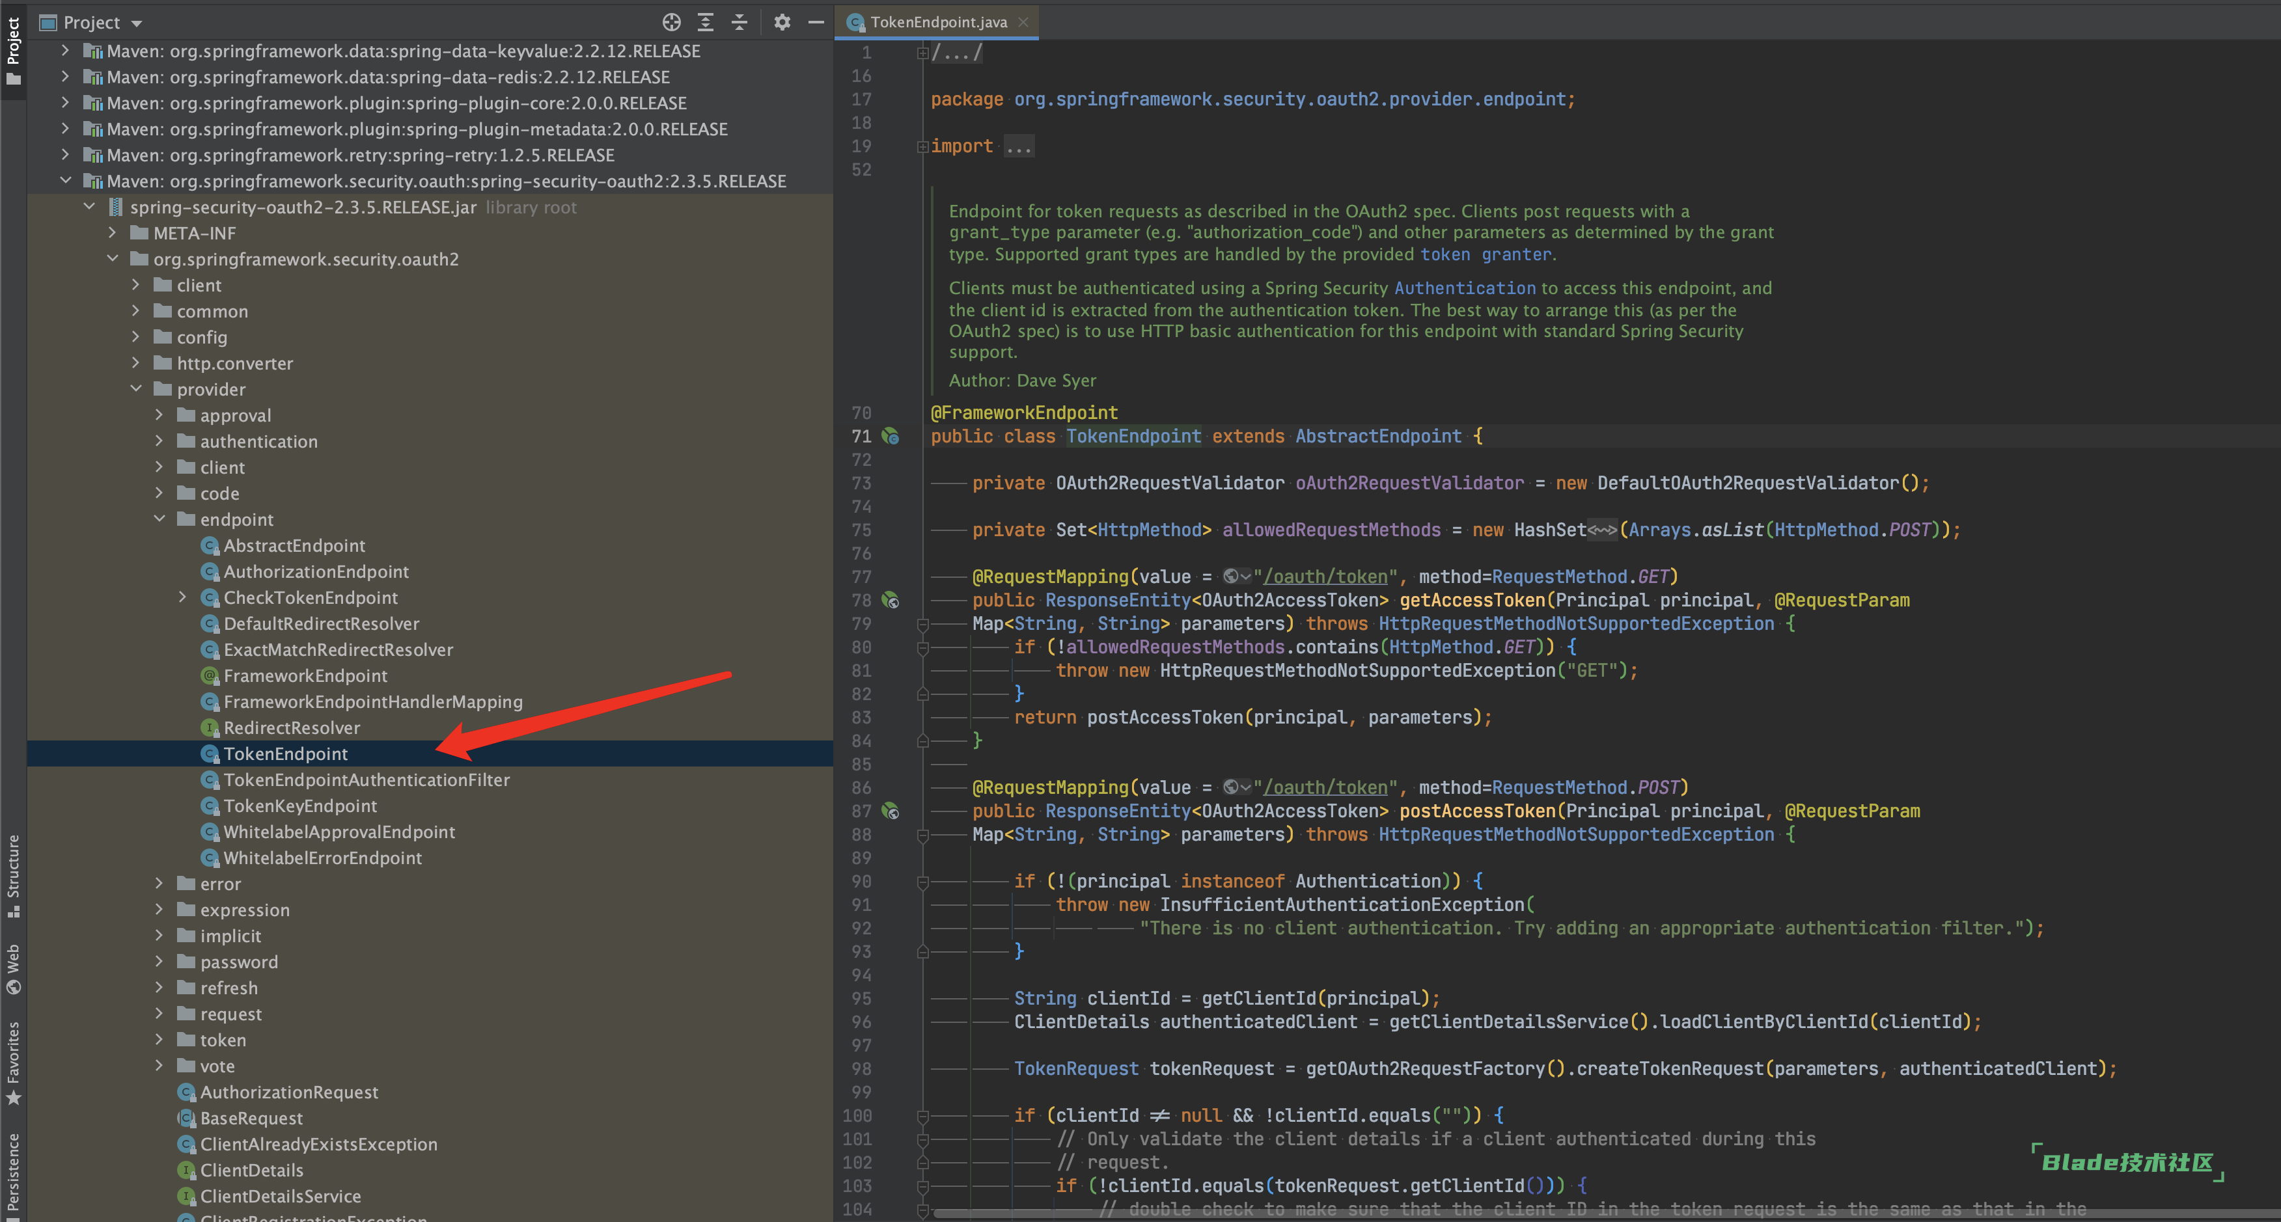Select the AuthorizationEndpoint class icon

click(210, 571)
